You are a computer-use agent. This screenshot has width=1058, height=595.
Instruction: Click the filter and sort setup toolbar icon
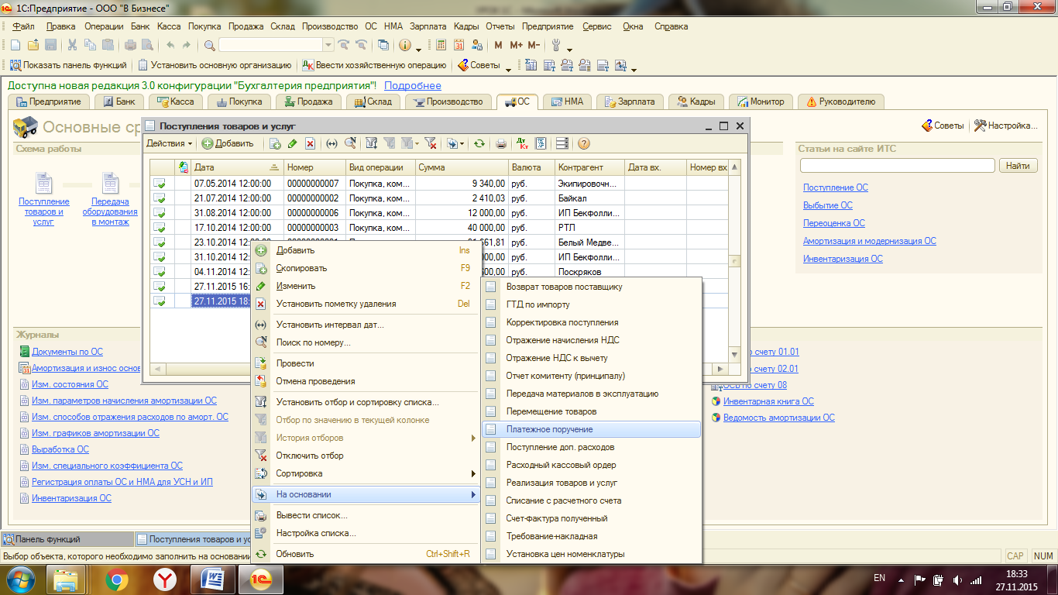[x=372, y=143]
